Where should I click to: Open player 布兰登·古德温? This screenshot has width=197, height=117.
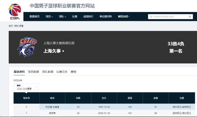[x=52, y=107]
